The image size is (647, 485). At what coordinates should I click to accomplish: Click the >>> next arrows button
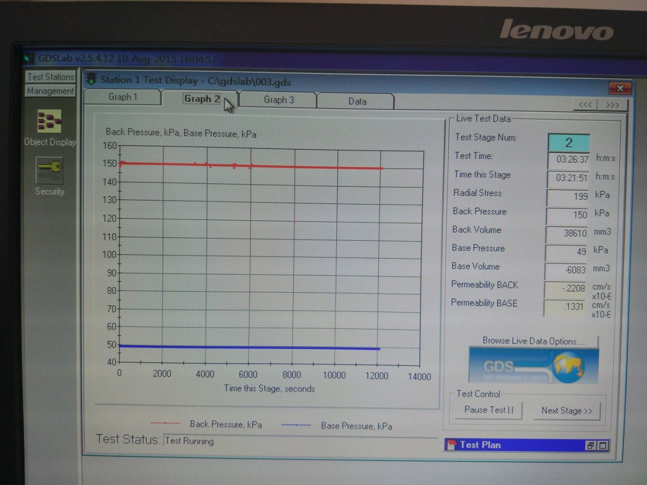[x=613, y=105]
